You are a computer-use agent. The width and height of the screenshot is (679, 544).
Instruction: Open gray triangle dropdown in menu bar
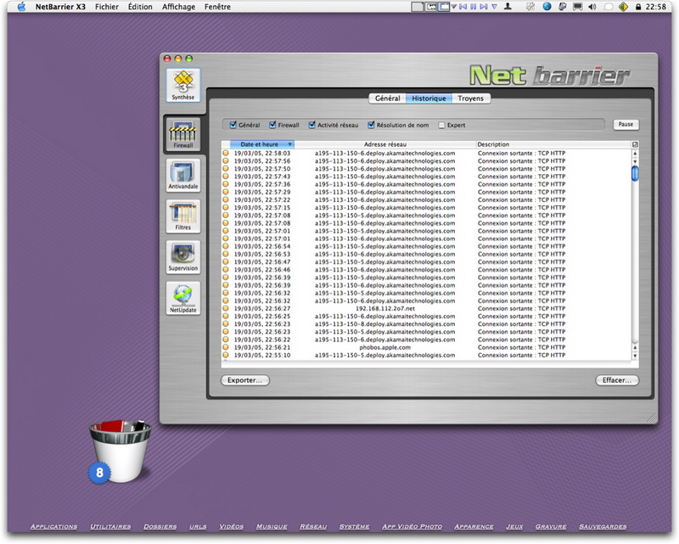tap(454, 7)
